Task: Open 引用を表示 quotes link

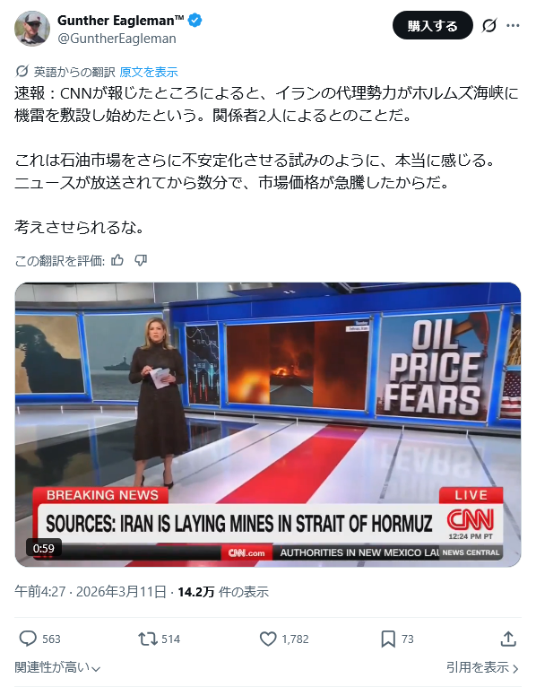Action: [x=482, y=667]
